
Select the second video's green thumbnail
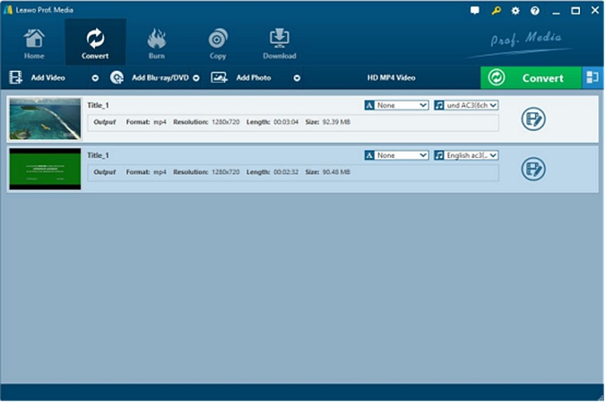45,169
